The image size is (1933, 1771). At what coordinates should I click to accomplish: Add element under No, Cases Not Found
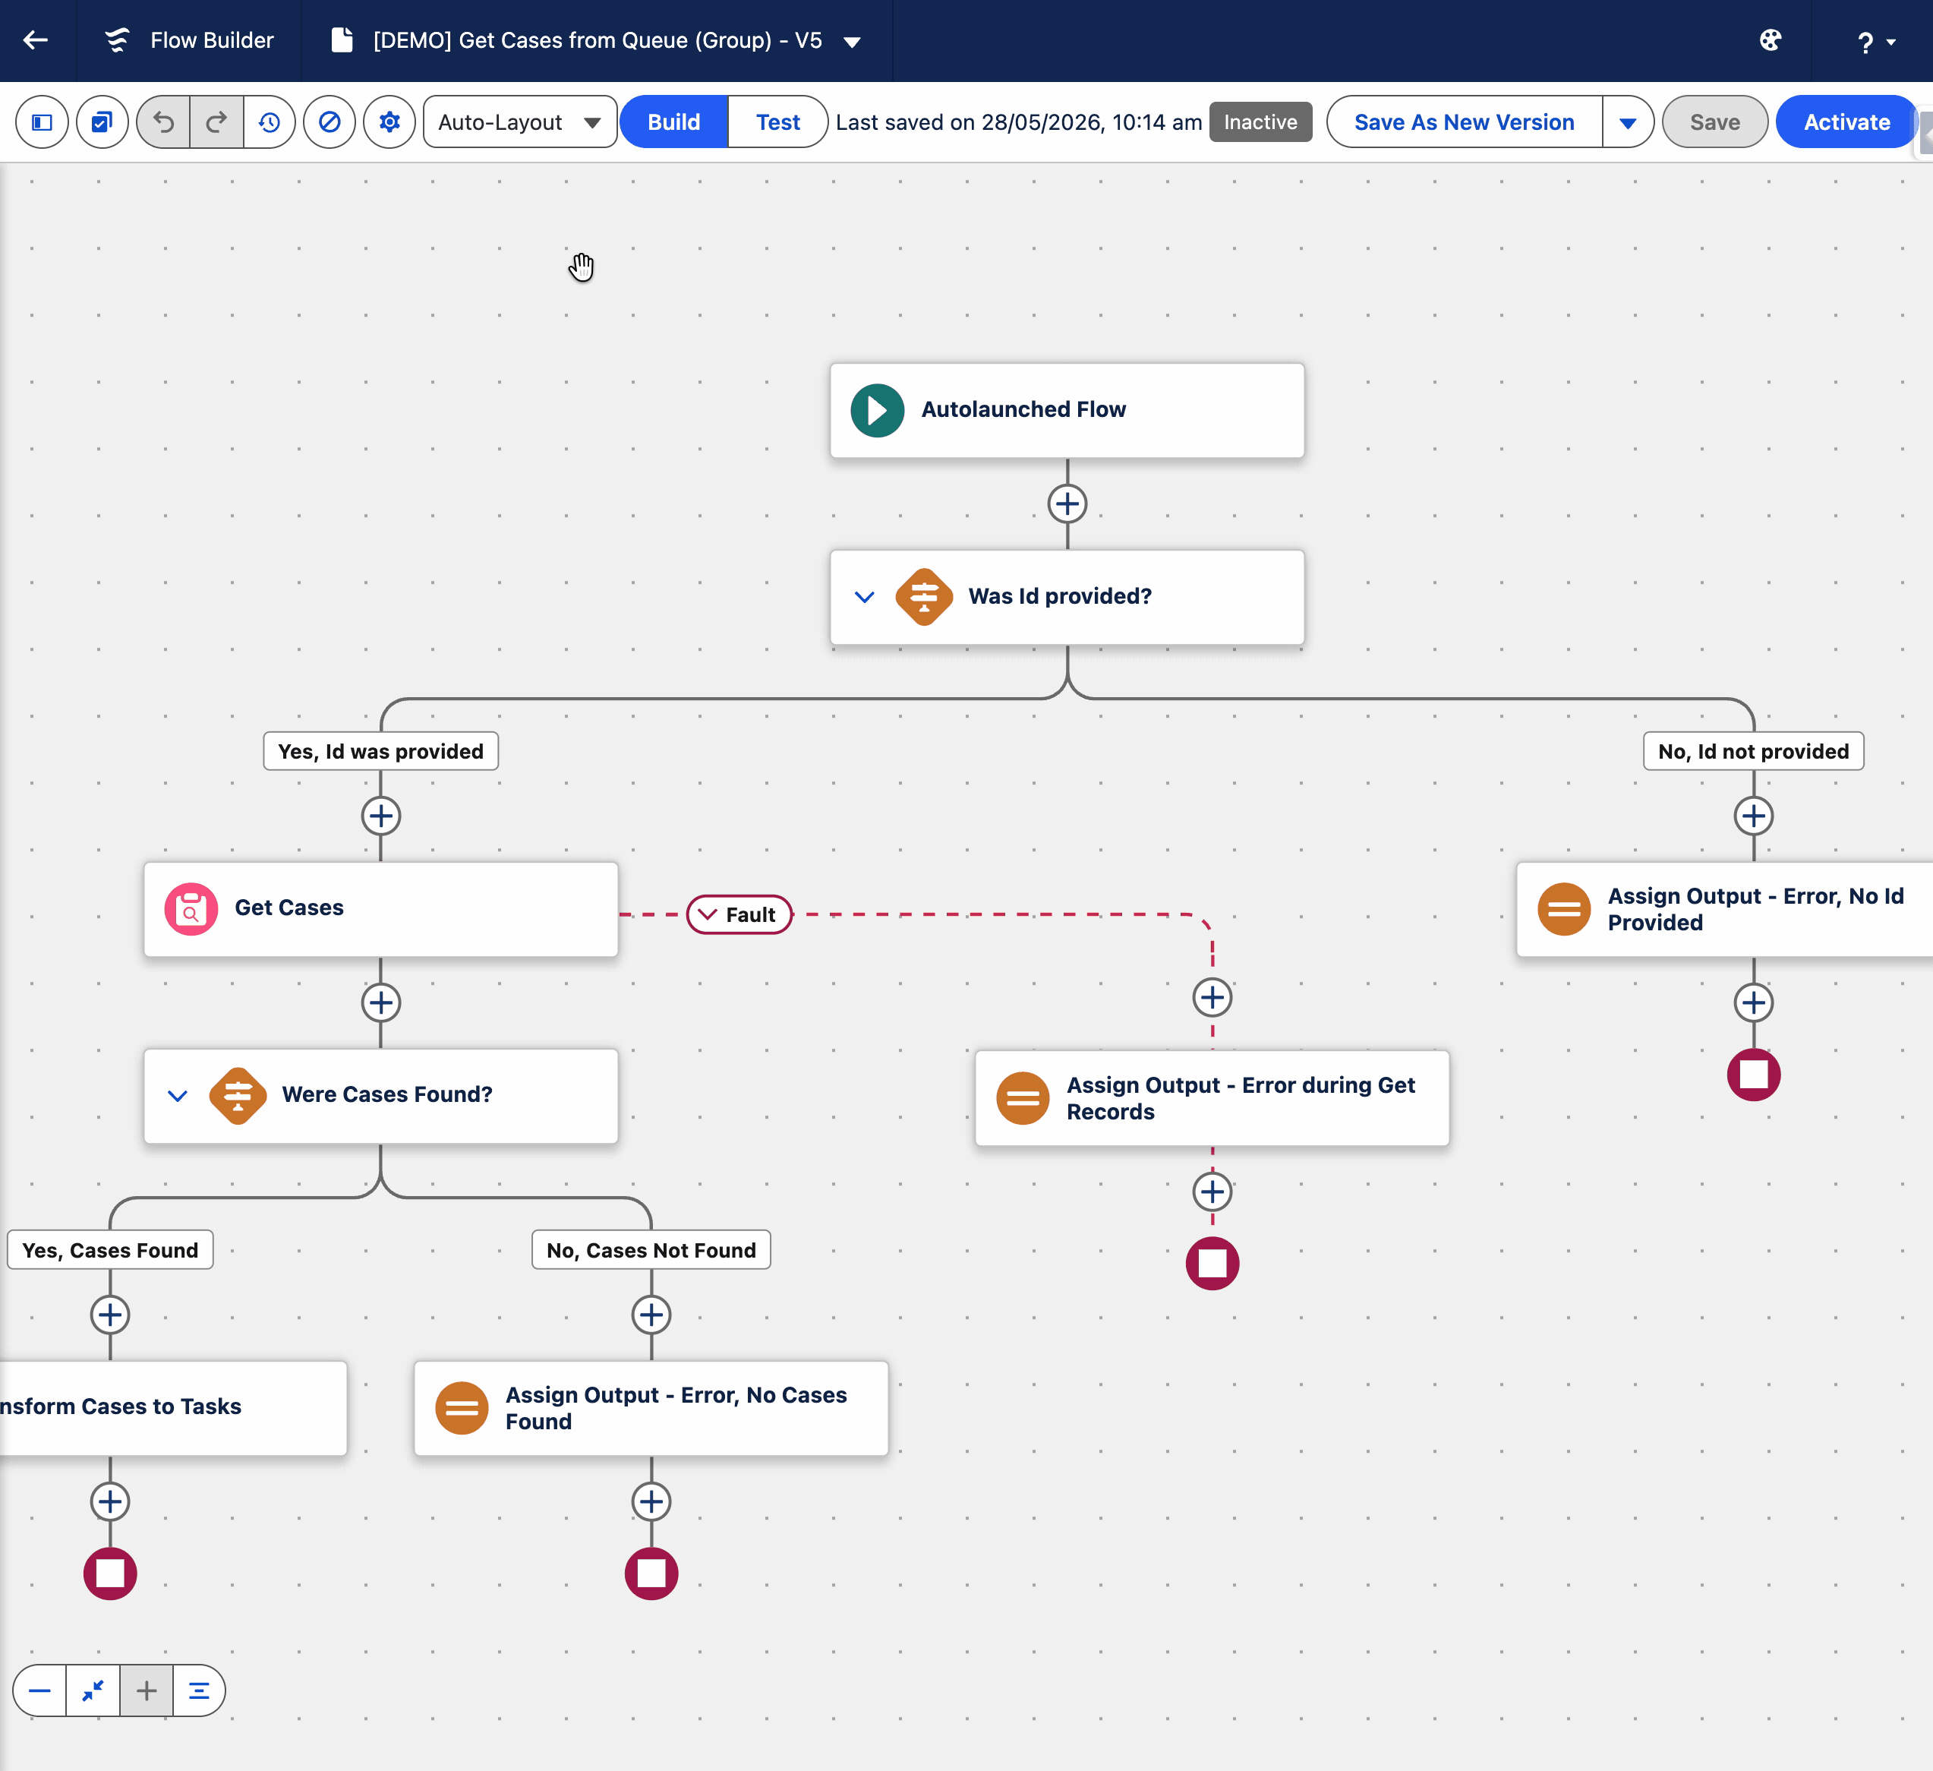(651, 1315)
